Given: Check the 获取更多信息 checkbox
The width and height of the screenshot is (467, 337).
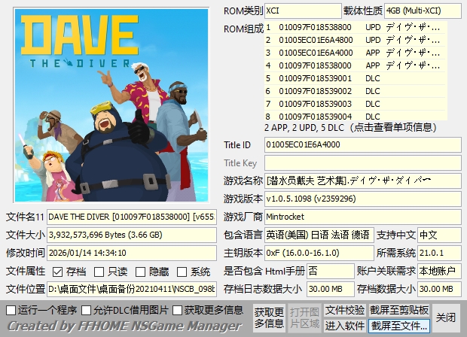Looking at the screenshot, I should (x=178, y=310).
